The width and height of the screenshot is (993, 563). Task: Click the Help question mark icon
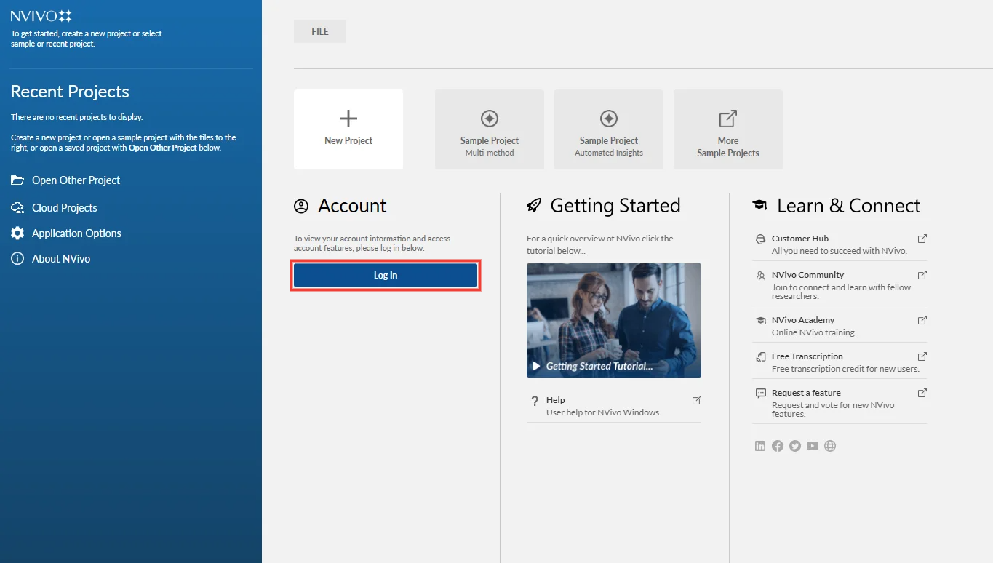535,401
